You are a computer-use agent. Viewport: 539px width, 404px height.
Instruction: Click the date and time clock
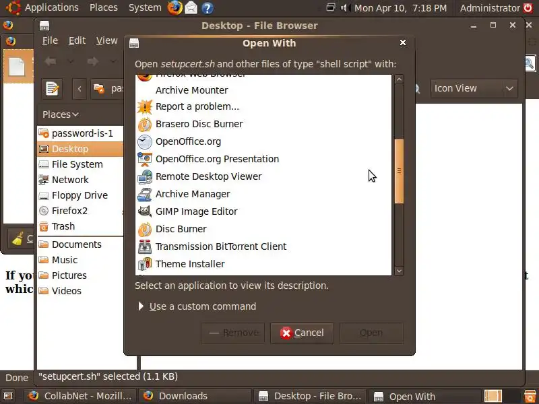(x=400, y=8)
